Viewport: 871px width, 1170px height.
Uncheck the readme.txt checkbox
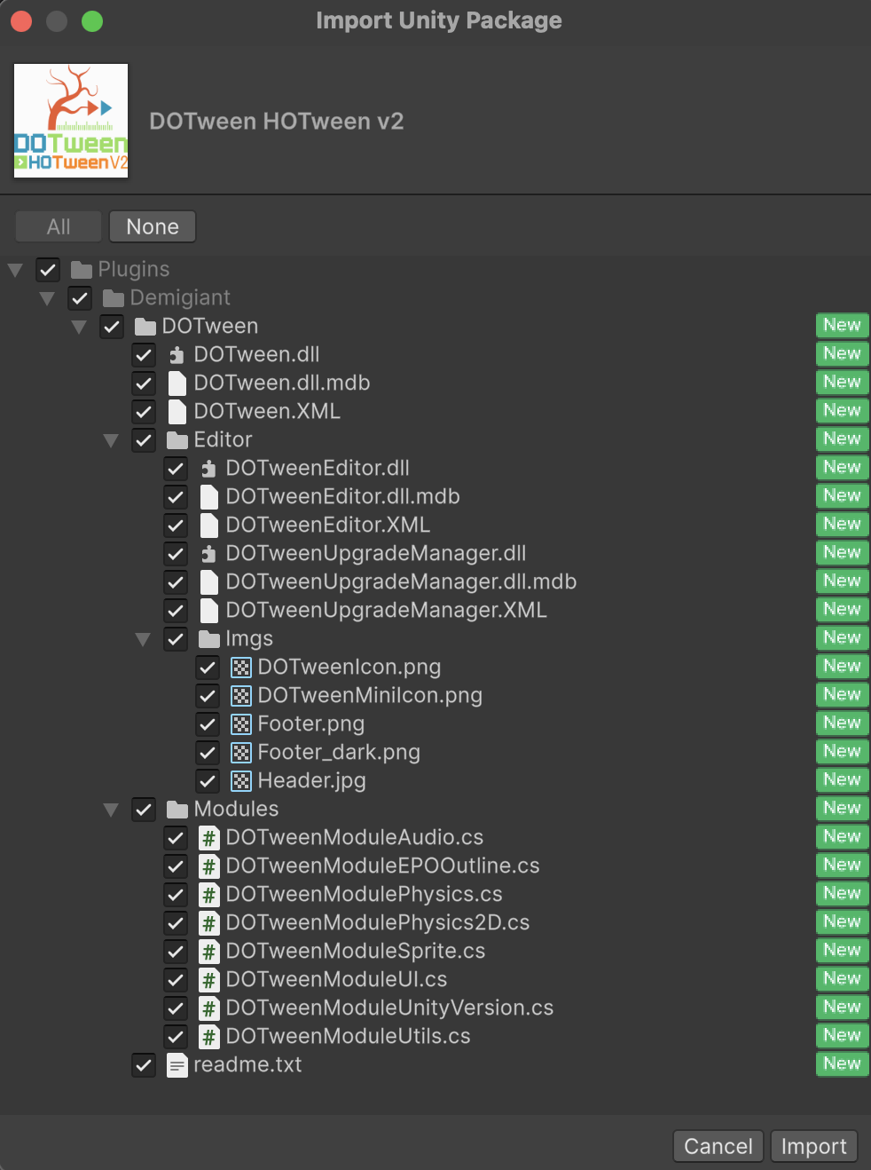pyautogui.click(x=144, y=1064)
